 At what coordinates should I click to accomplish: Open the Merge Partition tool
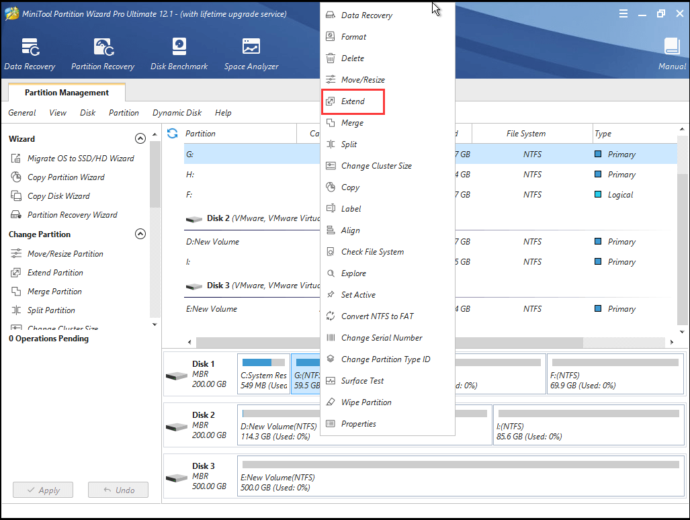pos(54,291)
